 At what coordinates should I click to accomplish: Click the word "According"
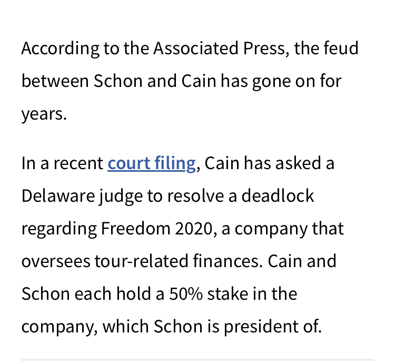pyautogui.click(x=59, y=48)
